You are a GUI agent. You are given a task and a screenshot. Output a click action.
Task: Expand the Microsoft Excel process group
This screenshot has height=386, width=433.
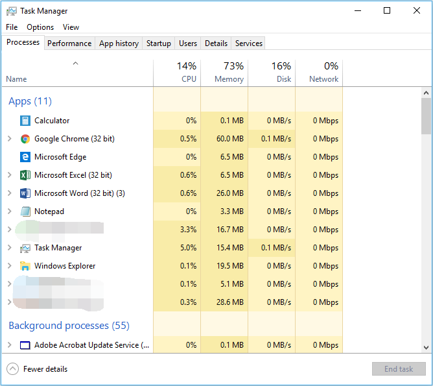[9, 175]
